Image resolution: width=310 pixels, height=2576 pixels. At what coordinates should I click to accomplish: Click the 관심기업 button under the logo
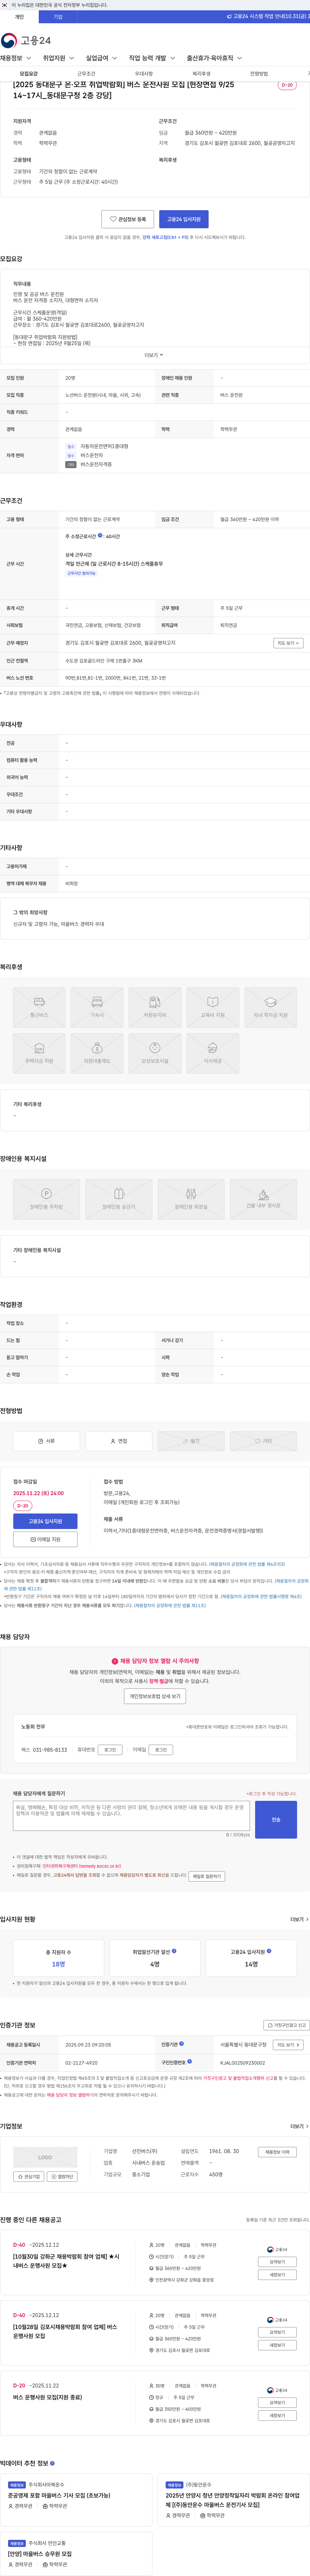coord(29,2176)
